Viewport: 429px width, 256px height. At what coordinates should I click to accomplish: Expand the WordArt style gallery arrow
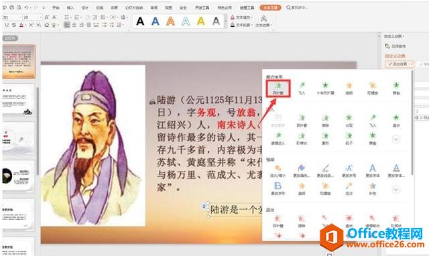pos(226,21)
